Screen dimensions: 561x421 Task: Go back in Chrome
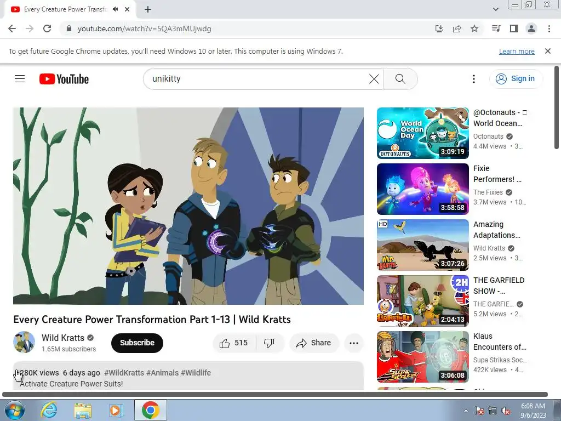point(12,29)
